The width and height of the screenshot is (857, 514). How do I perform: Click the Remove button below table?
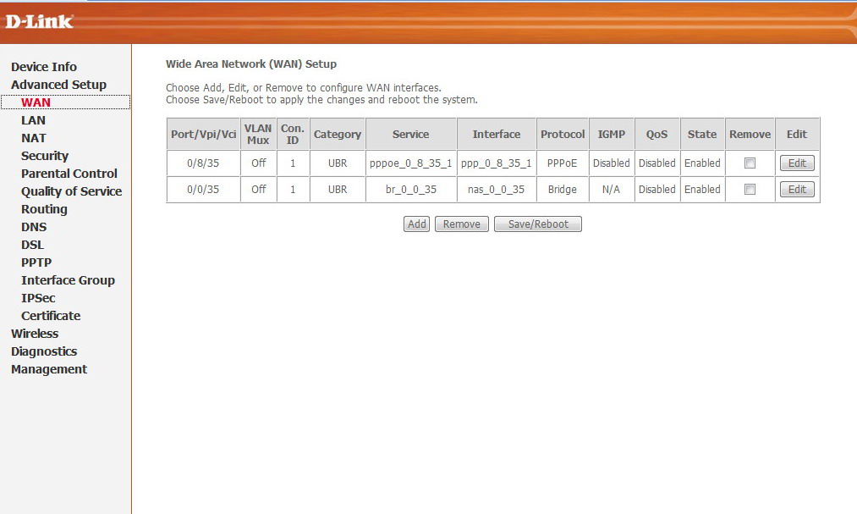(x=461, y=224)
